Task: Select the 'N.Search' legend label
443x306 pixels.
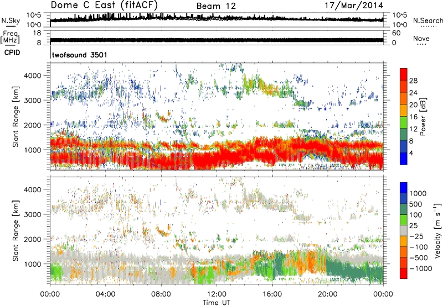Action: point(427,20)
